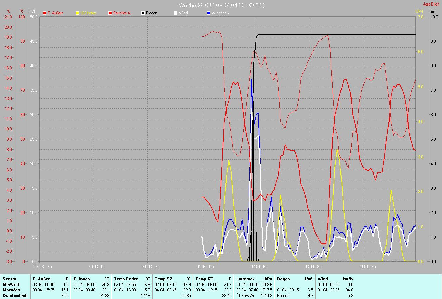Select the 29.03. Mo date label
The image size is (442, 299).
point(43,266)
